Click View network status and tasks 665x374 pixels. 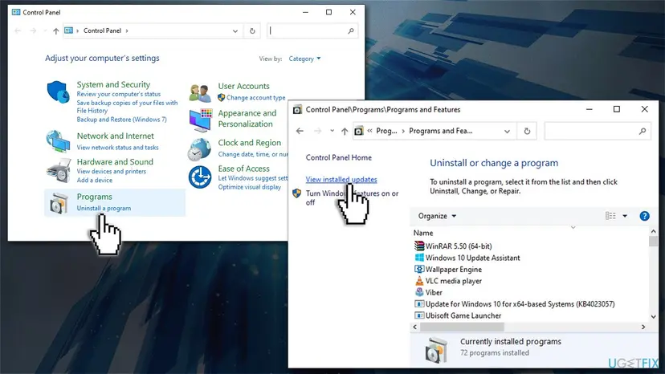pyautogui.click(x=117, y=148)
